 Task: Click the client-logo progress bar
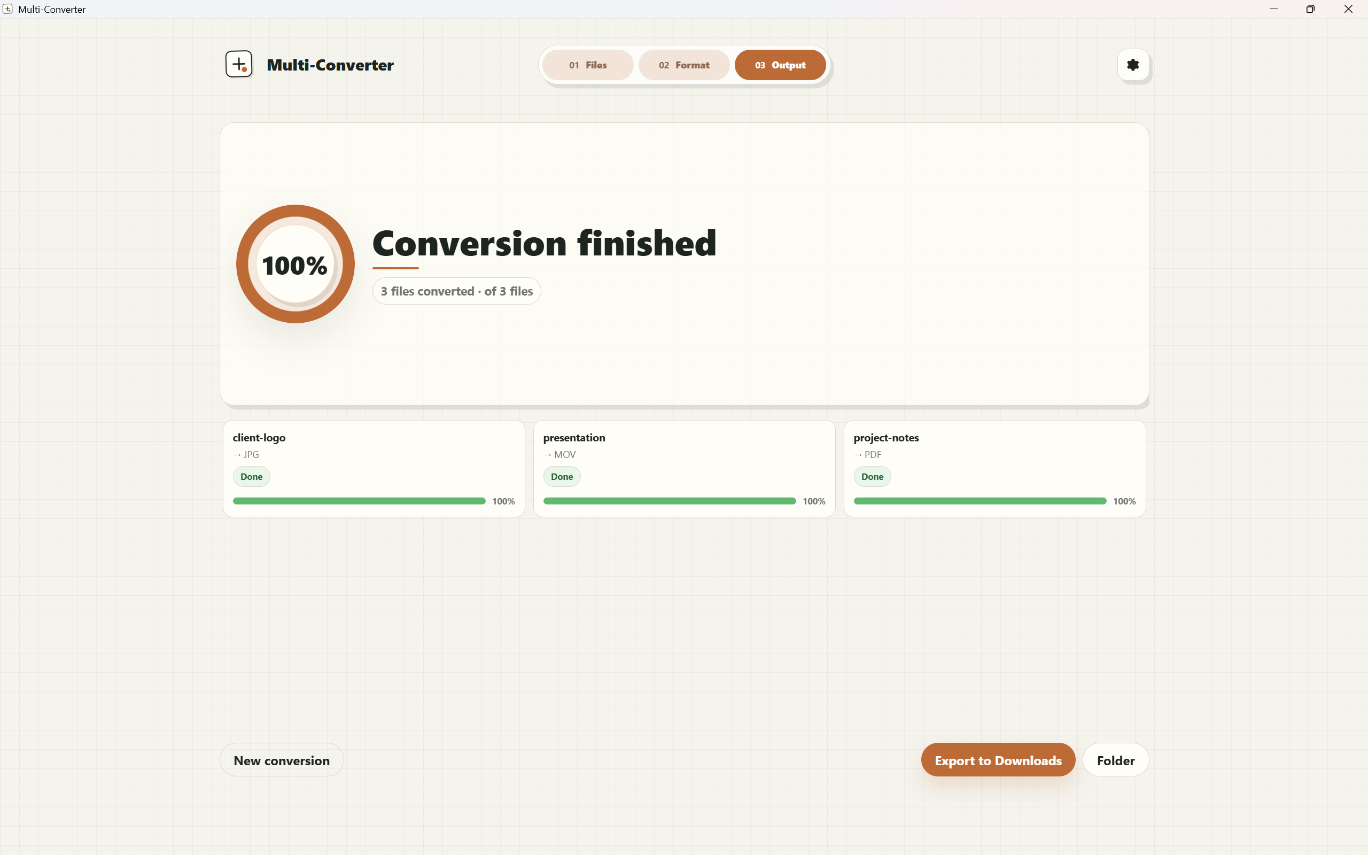(x=359, y=501)
